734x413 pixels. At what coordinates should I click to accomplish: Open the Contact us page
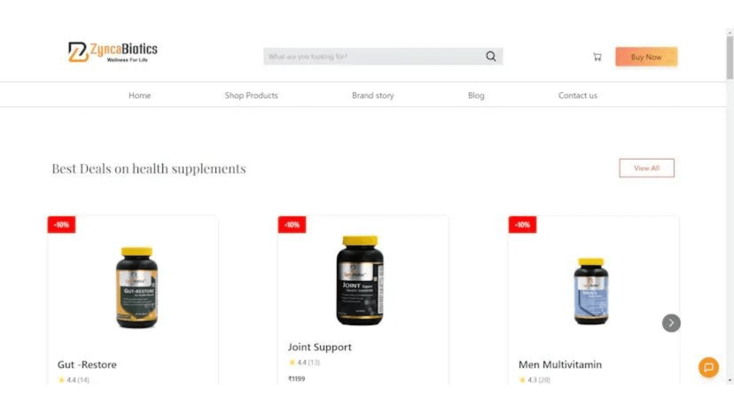tap(578, 96)
